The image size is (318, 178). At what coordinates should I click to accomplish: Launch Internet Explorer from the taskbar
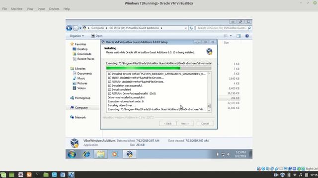[x=86, y=154]
